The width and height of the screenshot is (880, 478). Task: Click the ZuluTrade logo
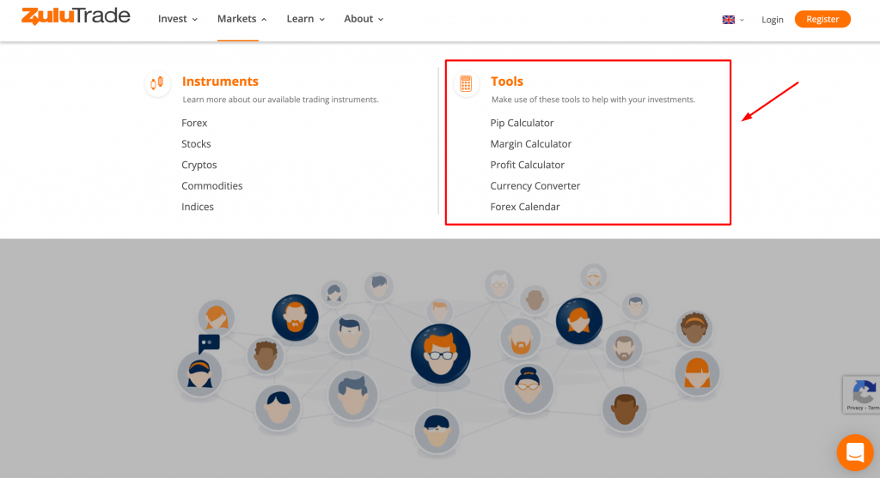76,16
